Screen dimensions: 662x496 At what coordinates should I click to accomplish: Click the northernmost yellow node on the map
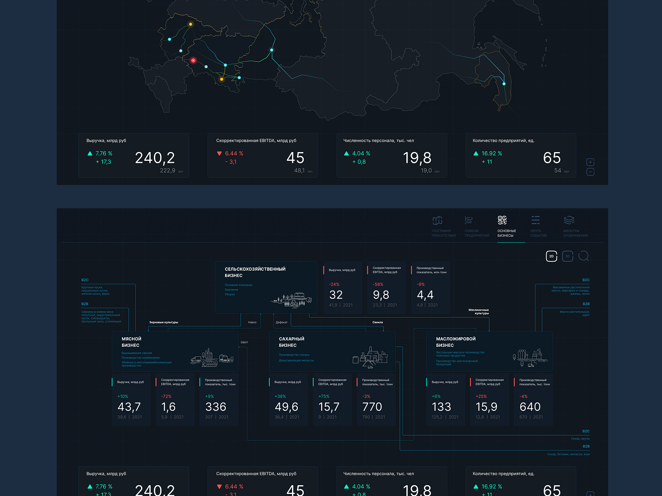tap(191, 24)
